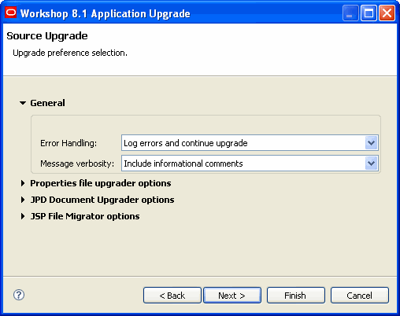Collapse the General section
400x316 pixels.
pyautogui.click(x=23, y=103)
